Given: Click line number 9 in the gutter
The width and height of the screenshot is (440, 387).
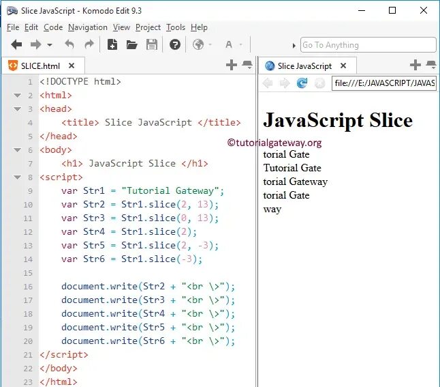Looking at the screenshot, I should pos(30,191).
